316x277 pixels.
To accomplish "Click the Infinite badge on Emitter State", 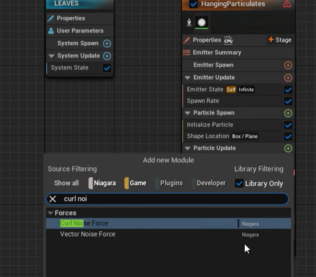I will 246,90.
